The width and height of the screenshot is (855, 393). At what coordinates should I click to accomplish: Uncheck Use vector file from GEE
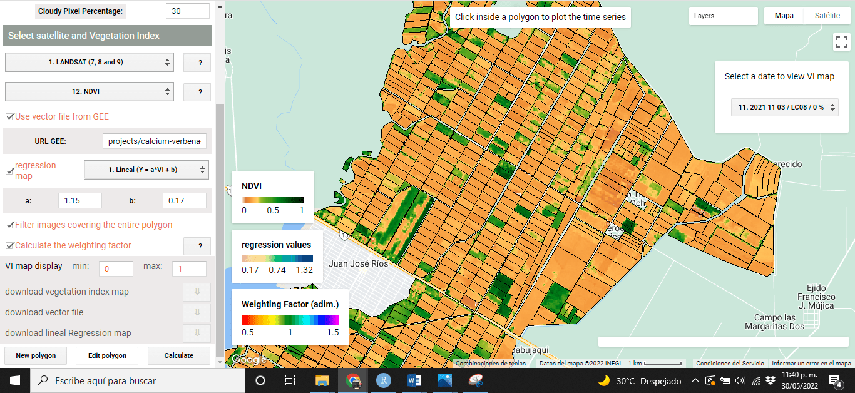coord(9,116)
